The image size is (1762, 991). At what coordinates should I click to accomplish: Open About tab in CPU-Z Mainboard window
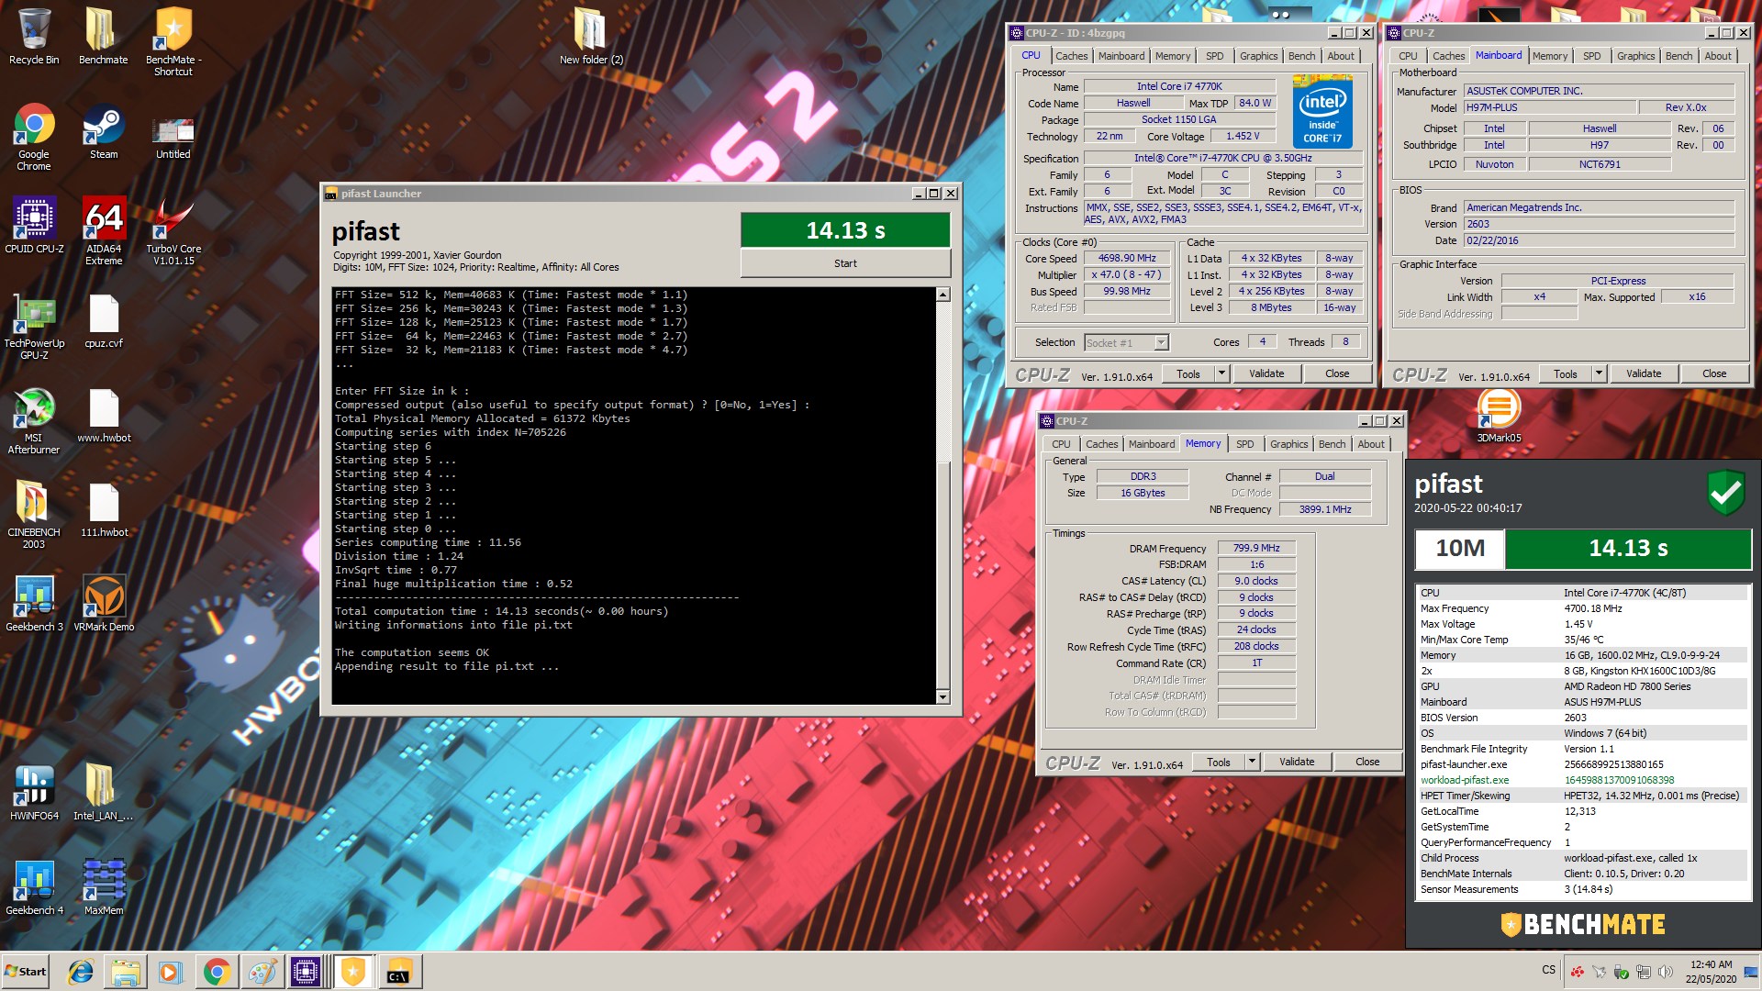(x=1718, y=56)
